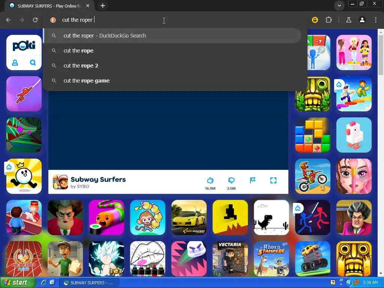
Task: Open the Temple Run idol thumbnail beside the game
Action: (x=313, y=94)
